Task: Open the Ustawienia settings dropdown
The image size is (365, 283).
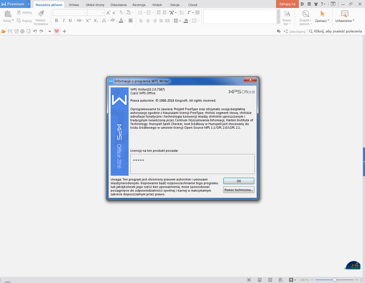Action: tap(344, 17)
